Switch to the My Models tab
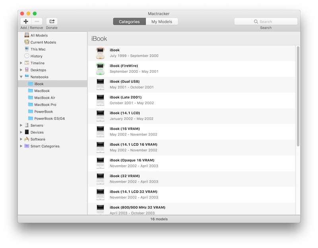The width and height of the screenshot is (318, 248). click(162, 22)
